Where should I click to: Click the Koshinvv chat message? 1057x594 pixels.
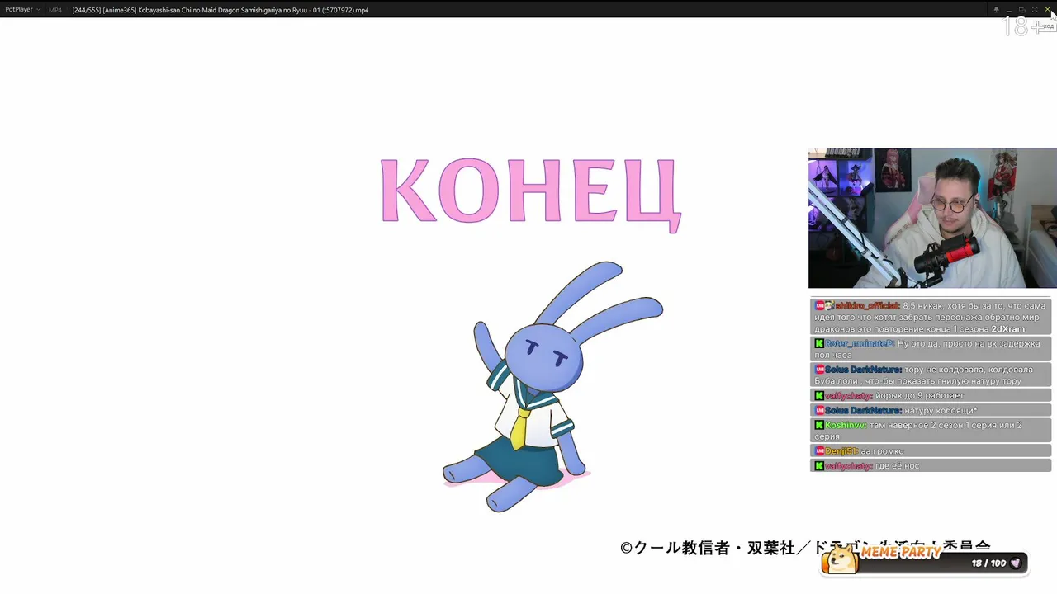(931, 431)
